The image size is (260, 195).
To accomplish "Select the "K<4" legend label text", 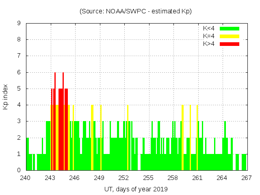I will point(209,28).
